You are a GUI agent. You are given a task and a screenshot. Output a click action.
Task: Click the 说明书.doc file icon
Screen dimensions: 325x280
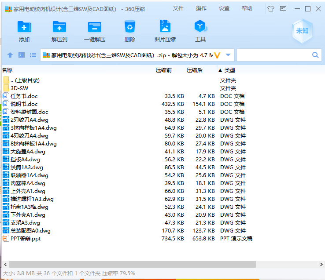(x=6, y=104)
